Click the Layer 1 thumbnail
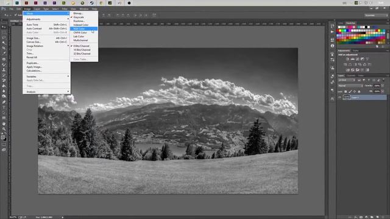390x219 pixels. point(347,97)
